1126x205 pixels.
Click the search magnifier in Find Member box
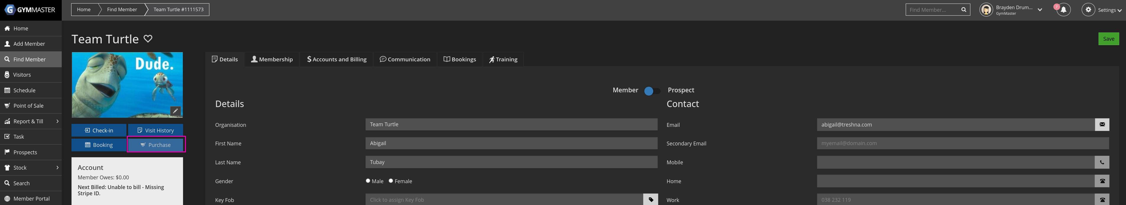click(963, 10)
